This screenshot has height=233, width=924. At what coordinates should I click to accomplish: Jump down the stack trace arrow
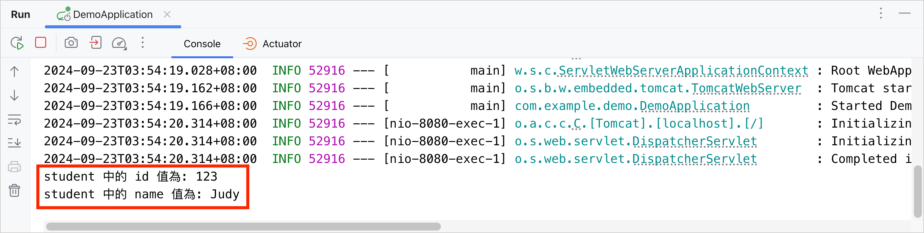point(14,95)
